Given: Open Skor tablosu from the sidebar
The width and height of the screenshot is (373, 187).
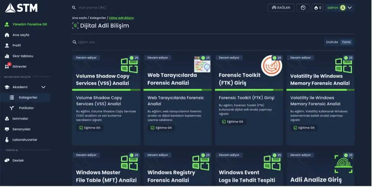Looking at the screenshot, I should [23, 56].
